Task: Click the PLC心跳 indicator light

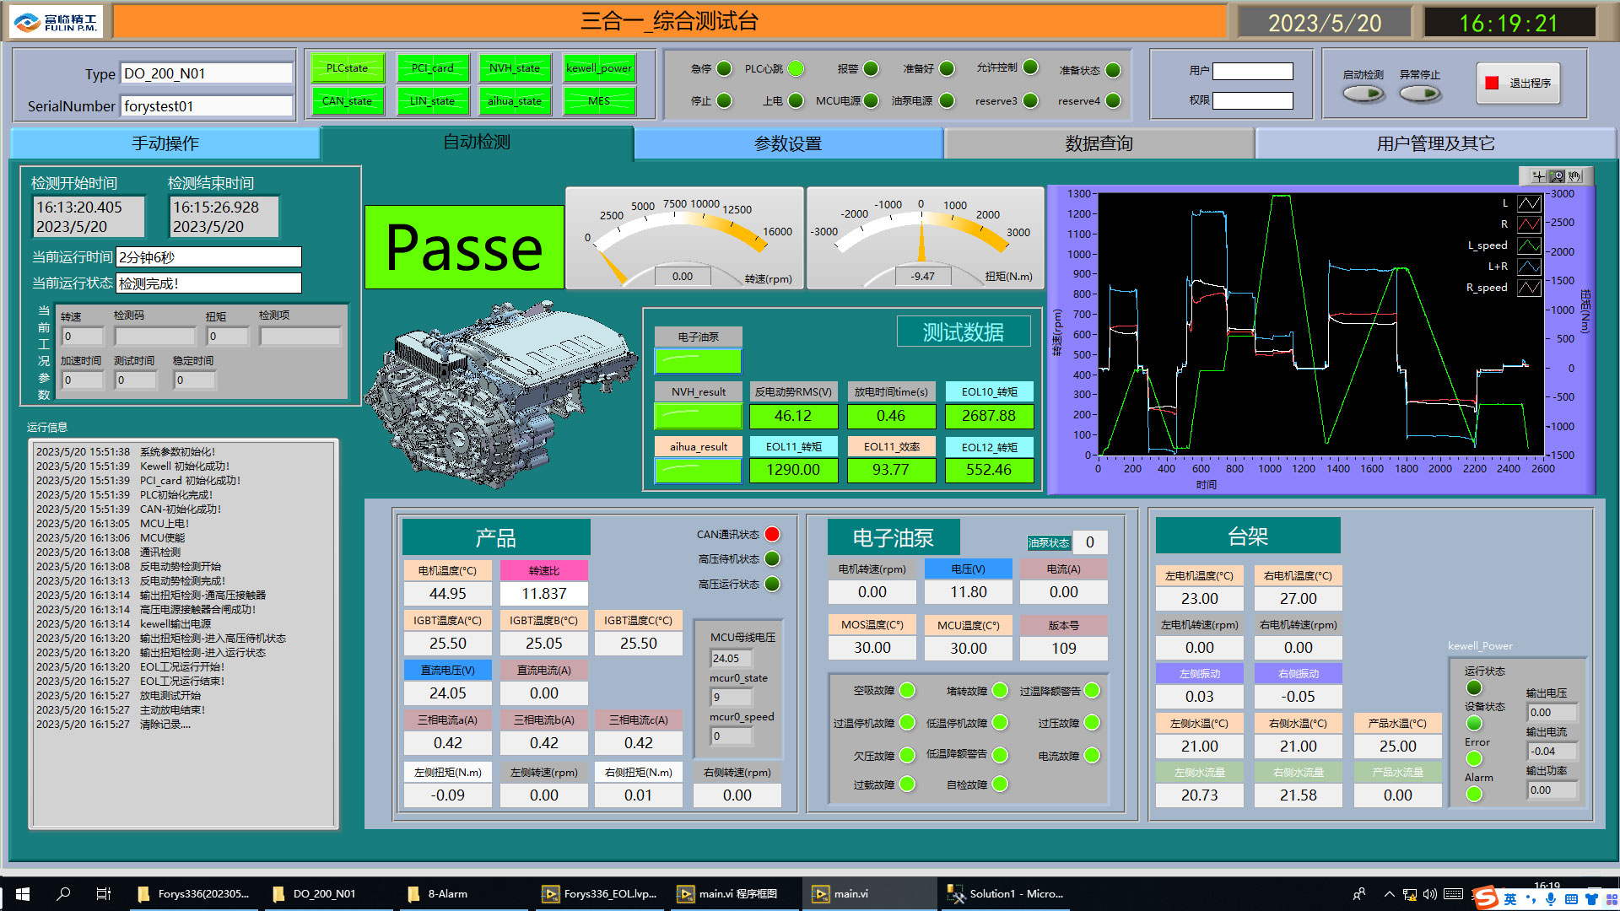Action: tap(796, 68)
